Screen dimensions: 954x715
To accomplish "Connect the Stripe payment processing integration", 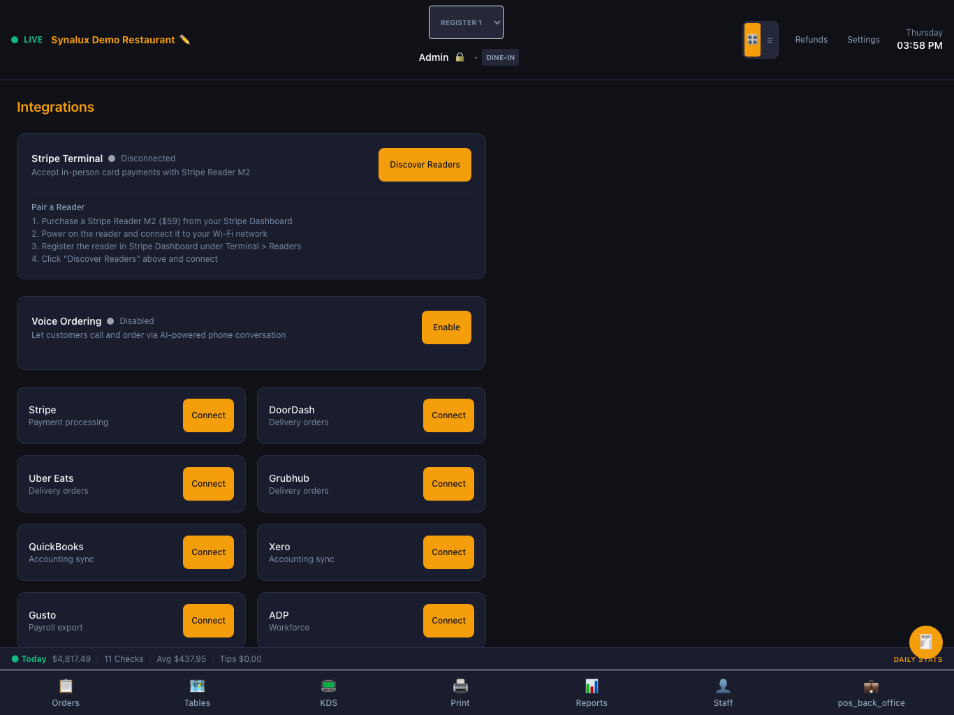I will coord(208,415).
